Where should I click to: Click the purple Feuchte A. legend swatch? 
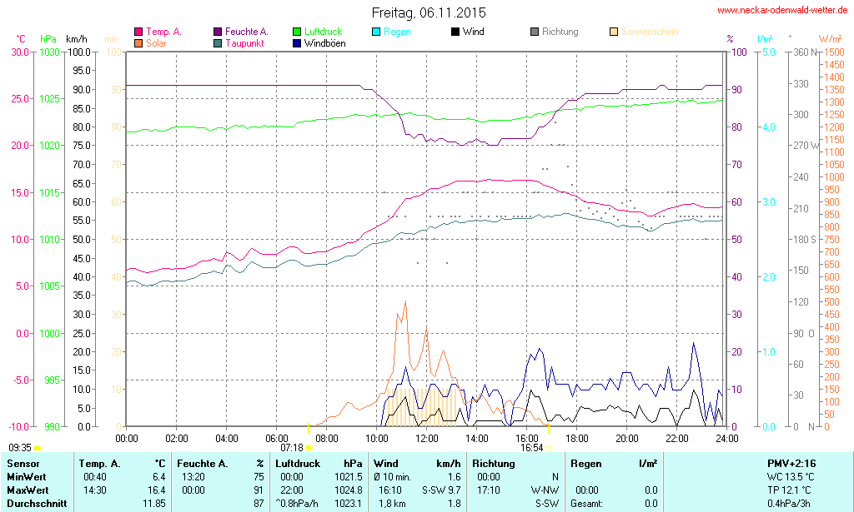[219, 32]
